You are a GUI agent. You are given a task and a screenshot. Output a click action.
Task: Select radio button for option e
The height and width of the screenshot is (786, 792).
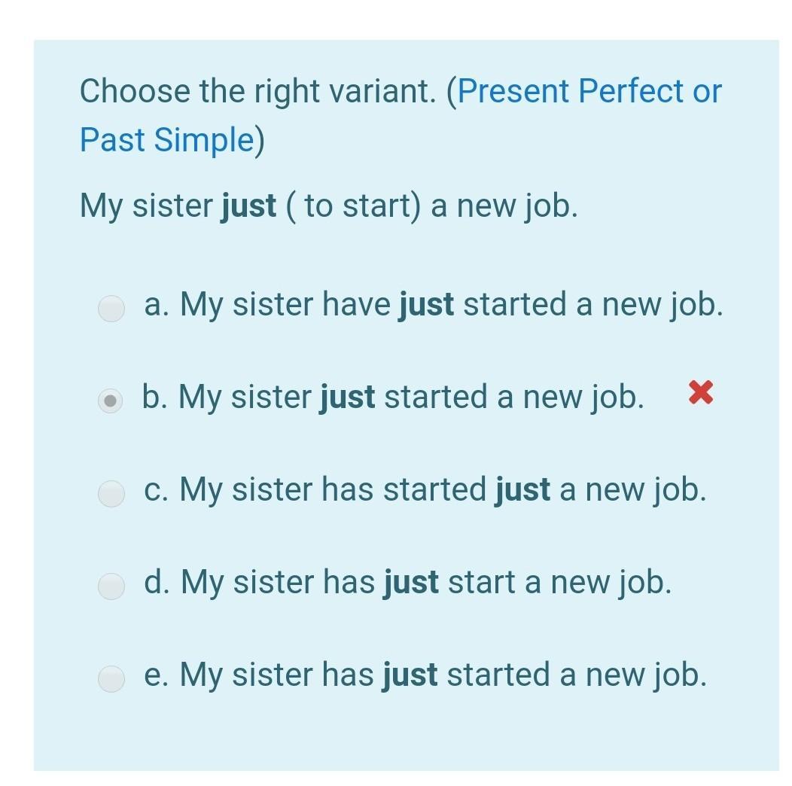111,678
